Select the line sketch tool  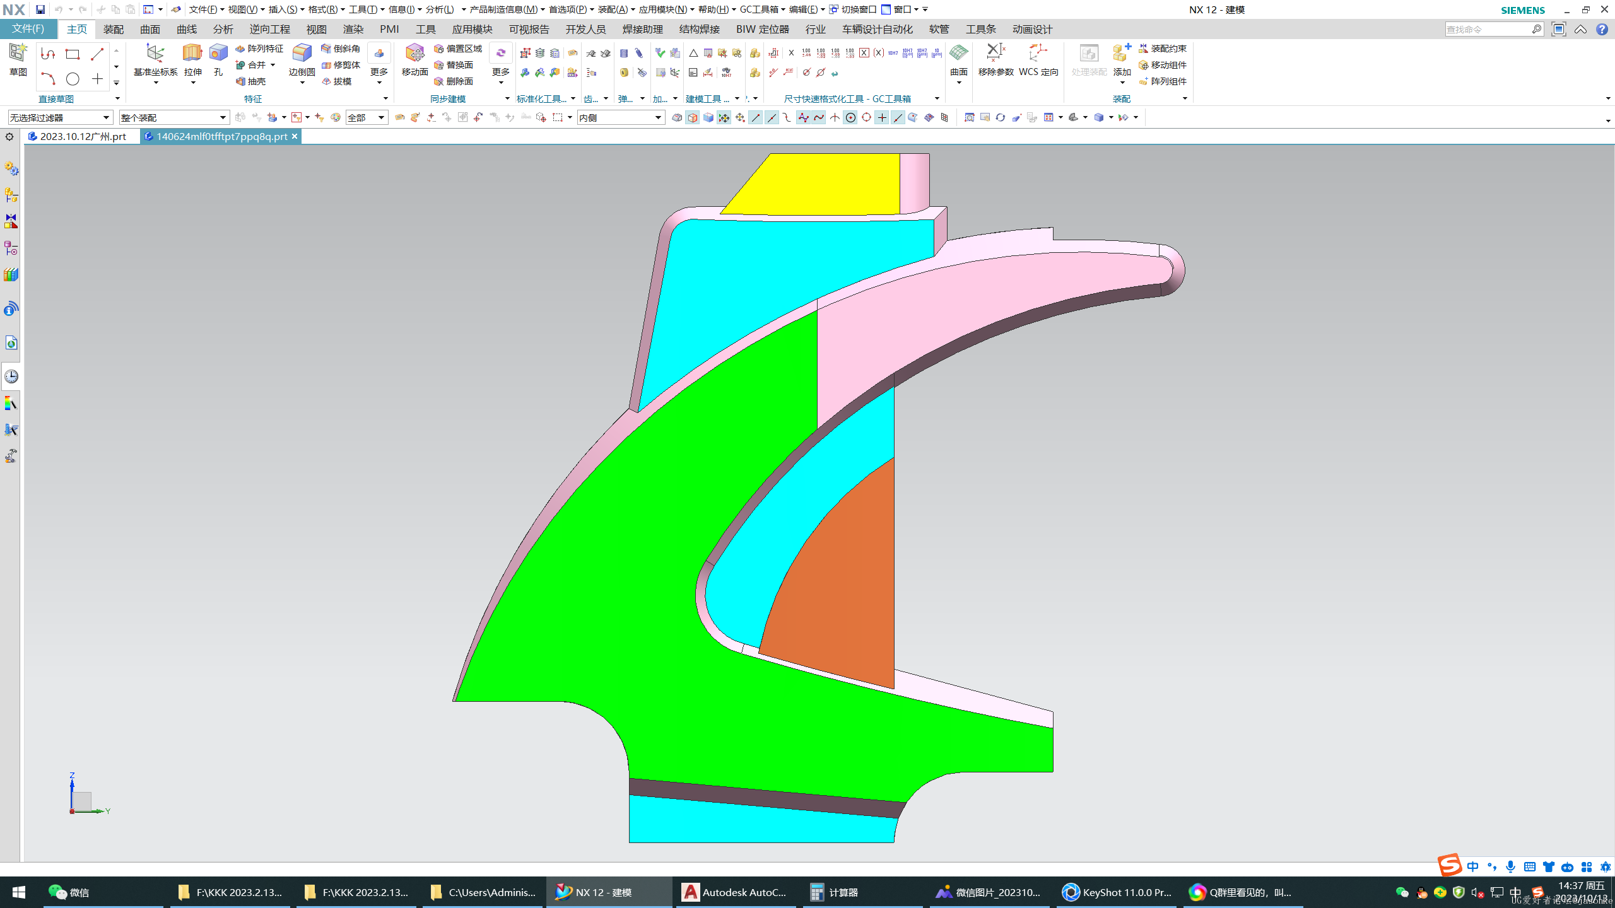pos(97,54)
